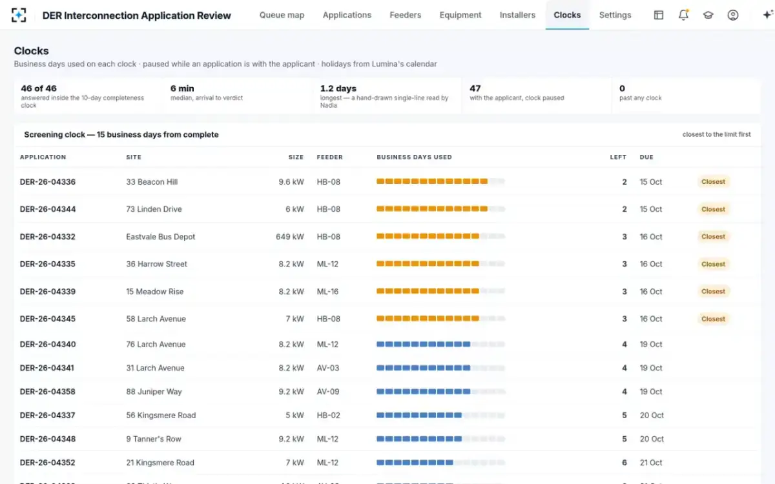
Task: Open the "47" with the applicant stat card
Action: point(537,96)
